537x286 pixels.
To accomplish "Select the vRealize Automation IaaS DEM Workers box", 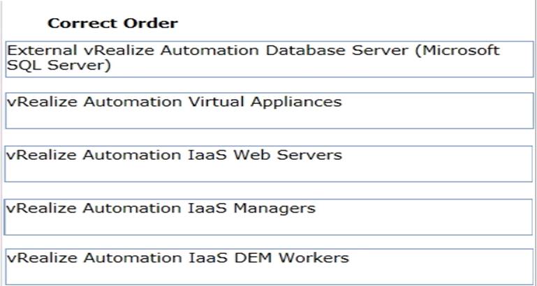I will pos(269,266).
